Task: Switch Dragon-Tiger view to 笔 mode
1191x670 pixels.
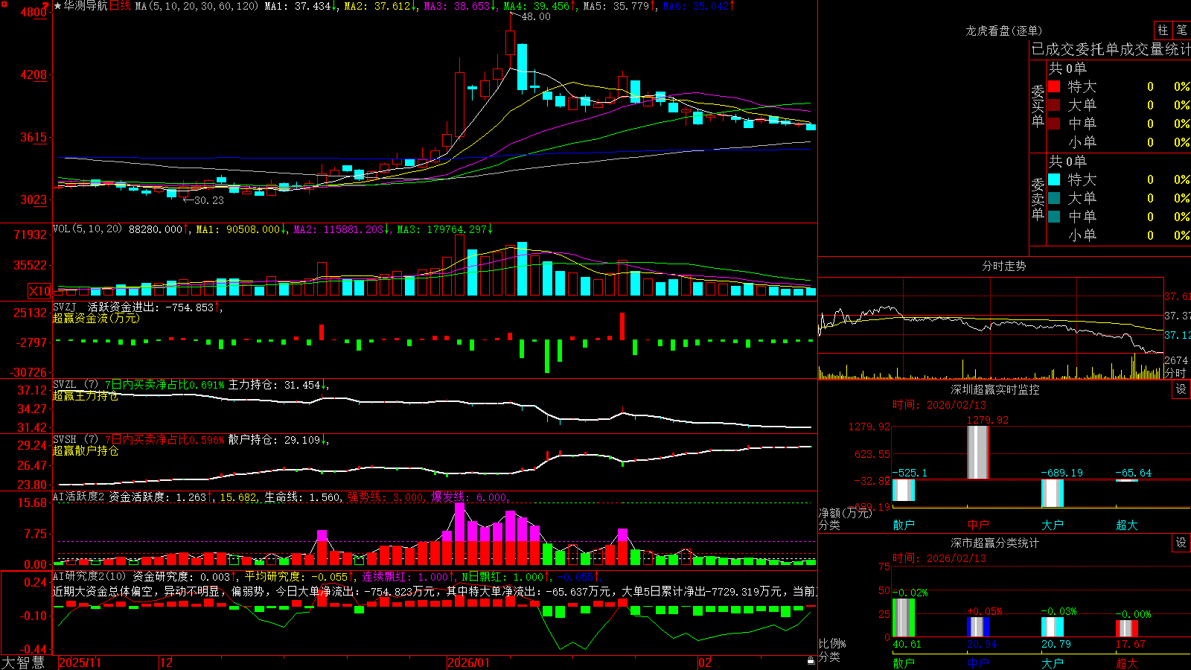Action: coord(1181,30)
